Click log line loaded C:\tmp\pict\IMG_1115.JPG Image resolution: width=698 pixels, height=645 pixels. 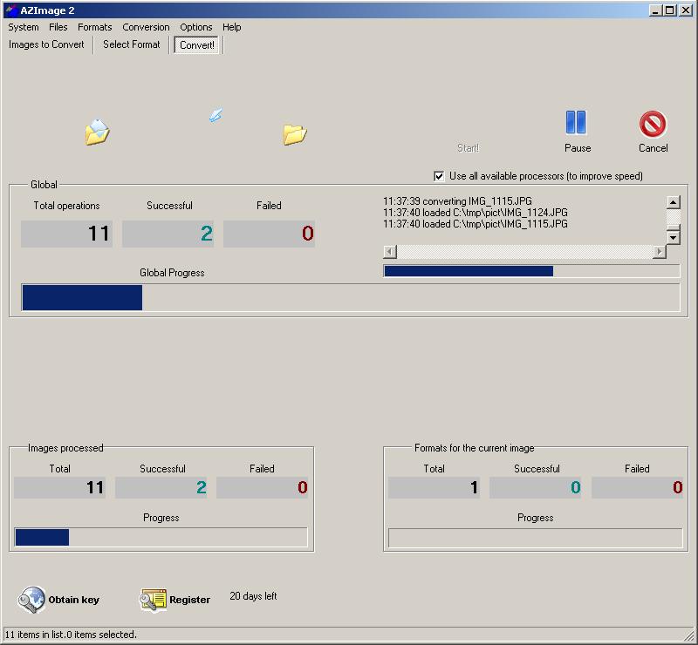475,224
